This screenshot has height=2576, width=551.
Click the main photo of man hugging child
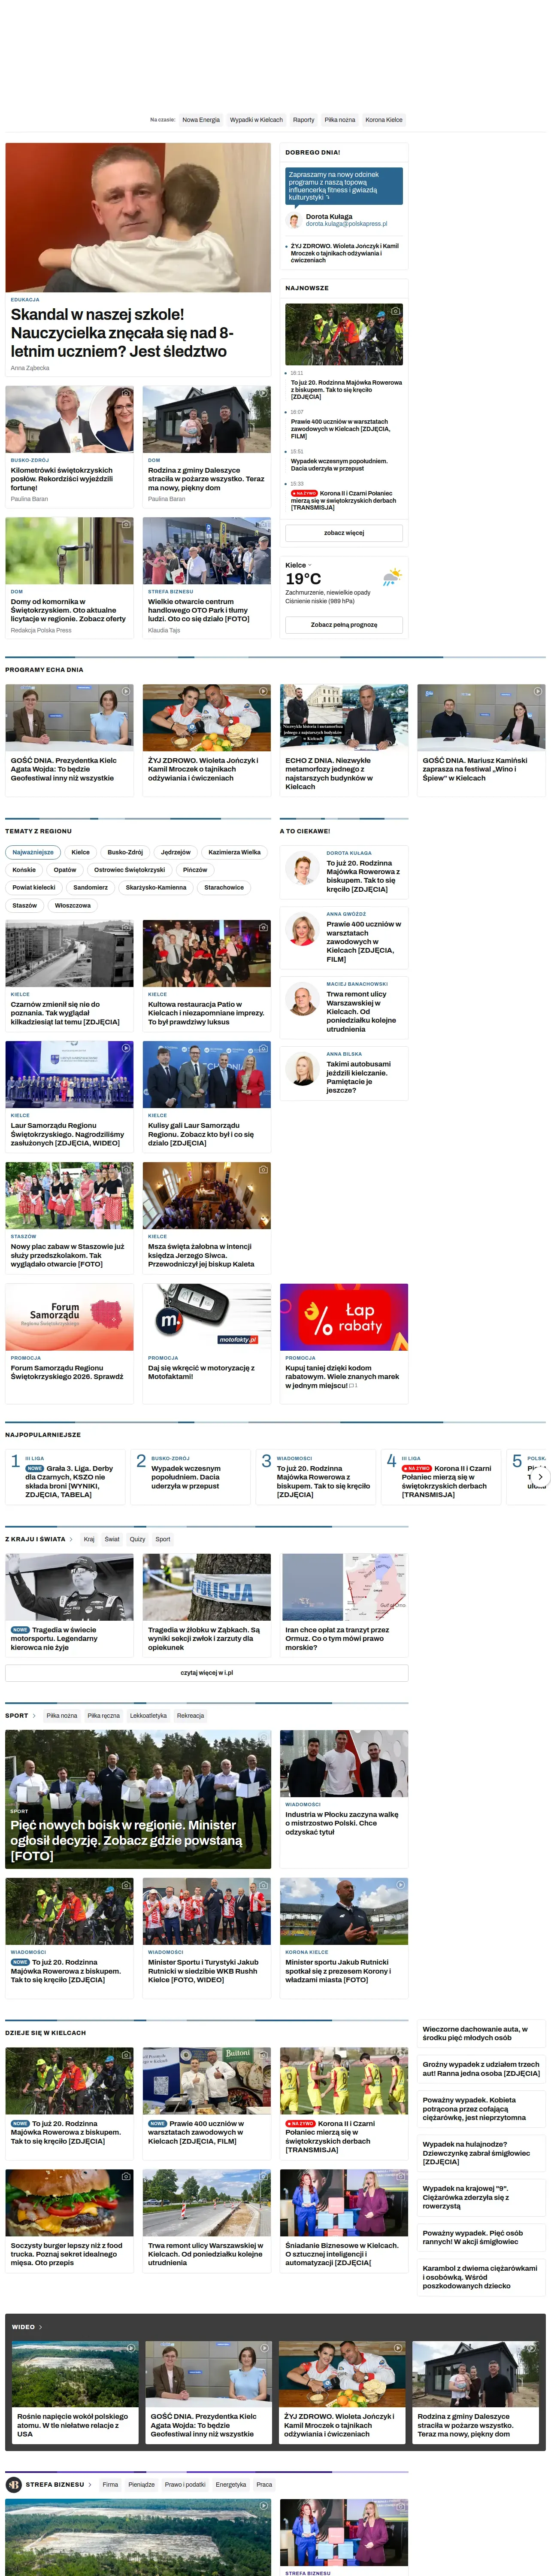138,217
